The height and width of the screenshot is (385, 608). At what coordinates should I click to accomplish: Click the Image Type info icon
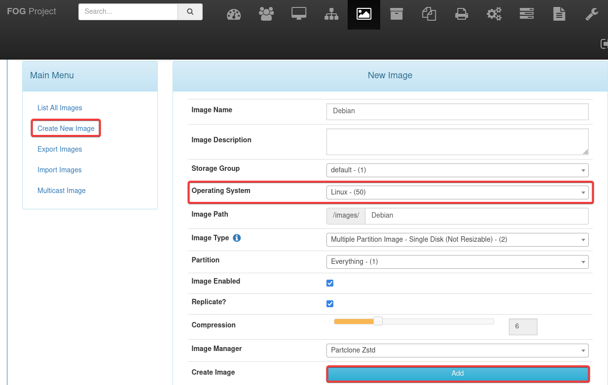point(237,238)
